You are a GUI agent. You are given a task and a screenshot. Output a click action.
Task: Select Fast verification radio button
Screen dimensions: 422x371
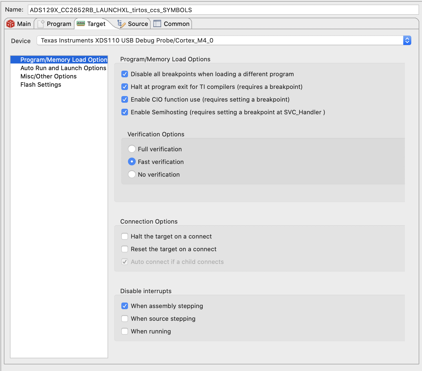click(x=132, y=162)
